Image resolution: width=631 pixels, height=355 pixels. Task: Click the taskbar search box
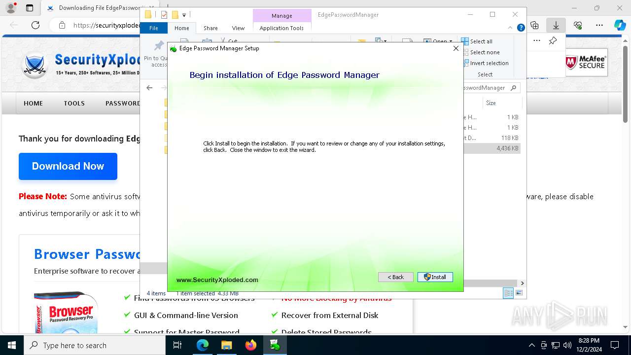coord(95,345)
